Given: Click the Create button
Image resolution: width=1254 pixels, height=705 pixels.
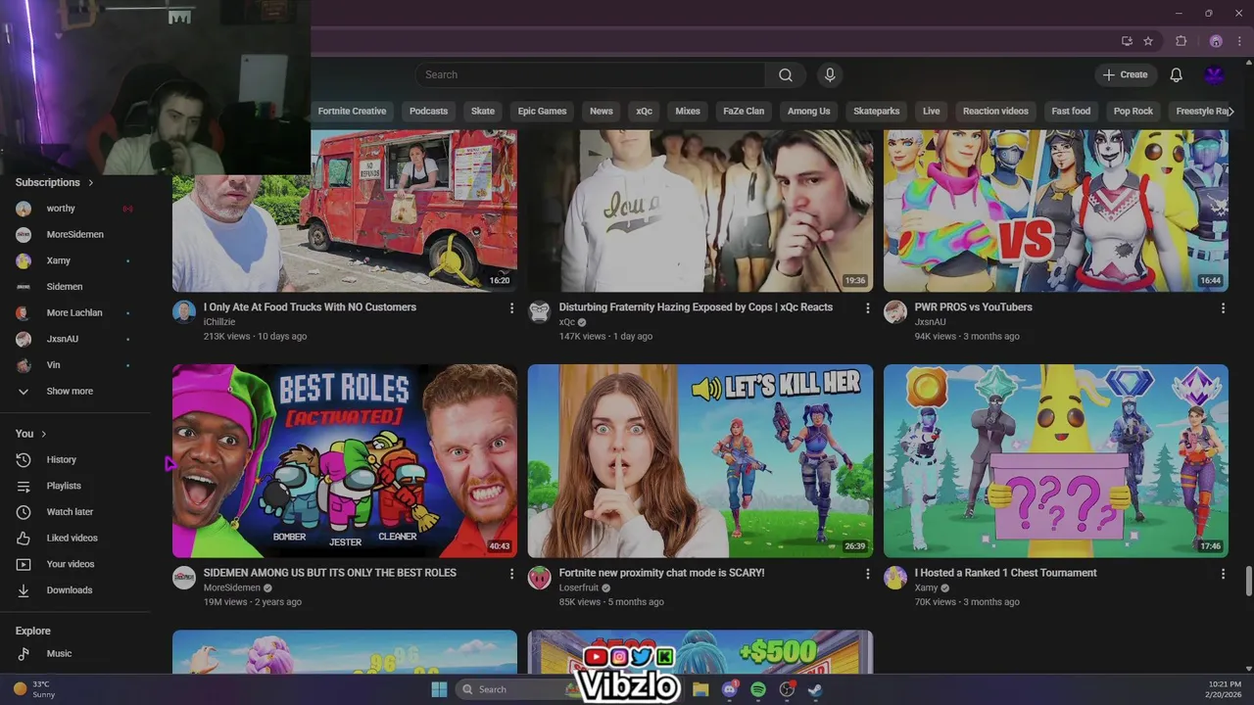Looking at the screenshot, I should coord(1125,74).
